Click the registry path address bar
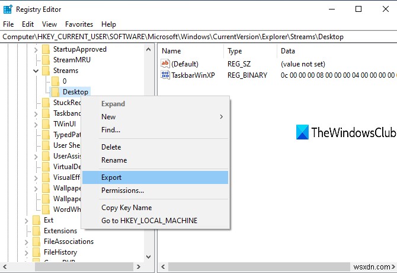Image resolution: width=397 pixels, height=273 pixels. tap(198, 37)
